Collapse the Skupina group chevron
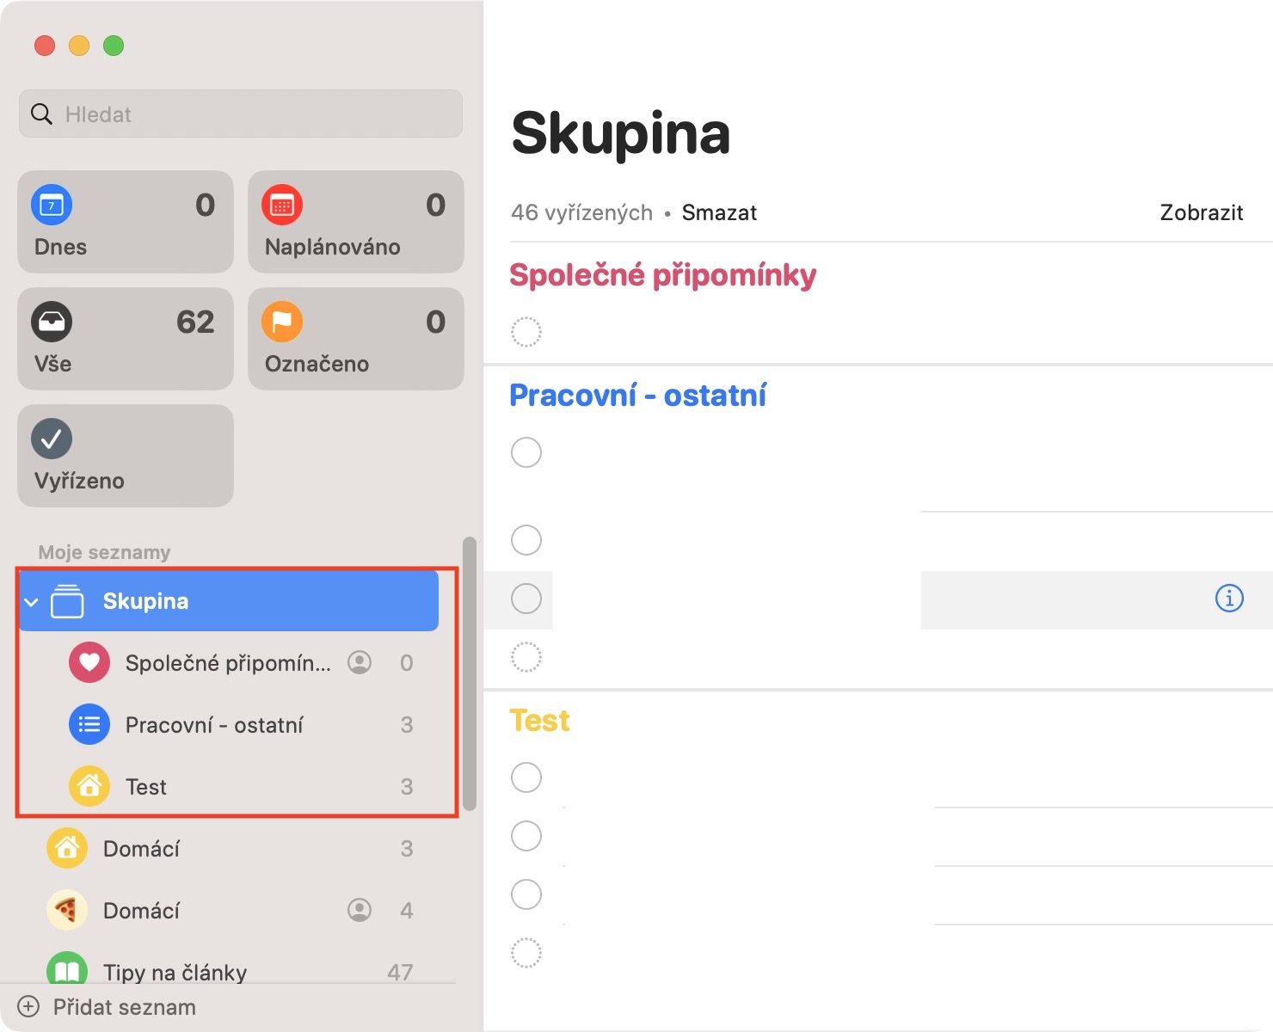1273x1032 pixels. 32,602
